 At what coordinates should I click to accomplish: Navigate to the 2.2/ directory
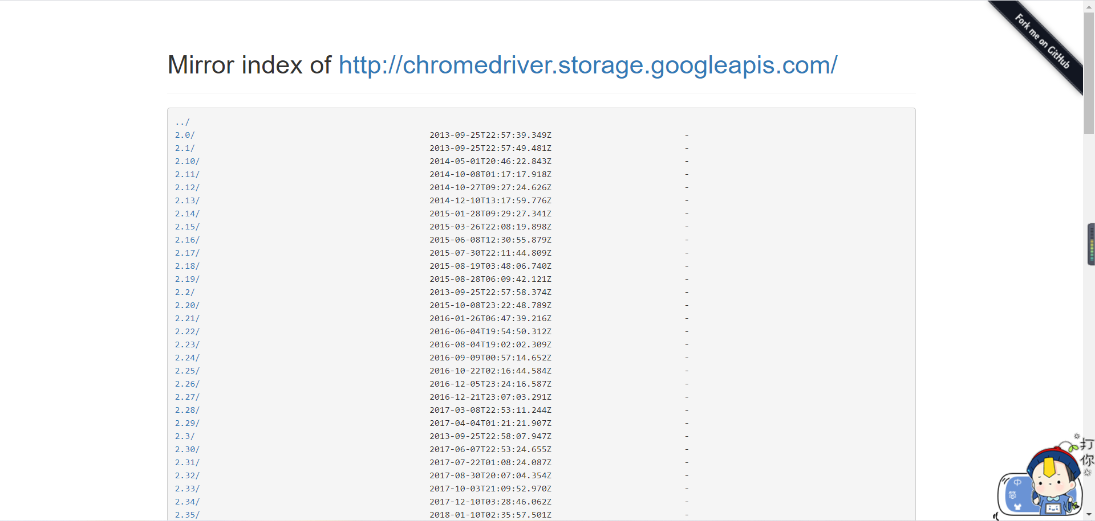185,293
